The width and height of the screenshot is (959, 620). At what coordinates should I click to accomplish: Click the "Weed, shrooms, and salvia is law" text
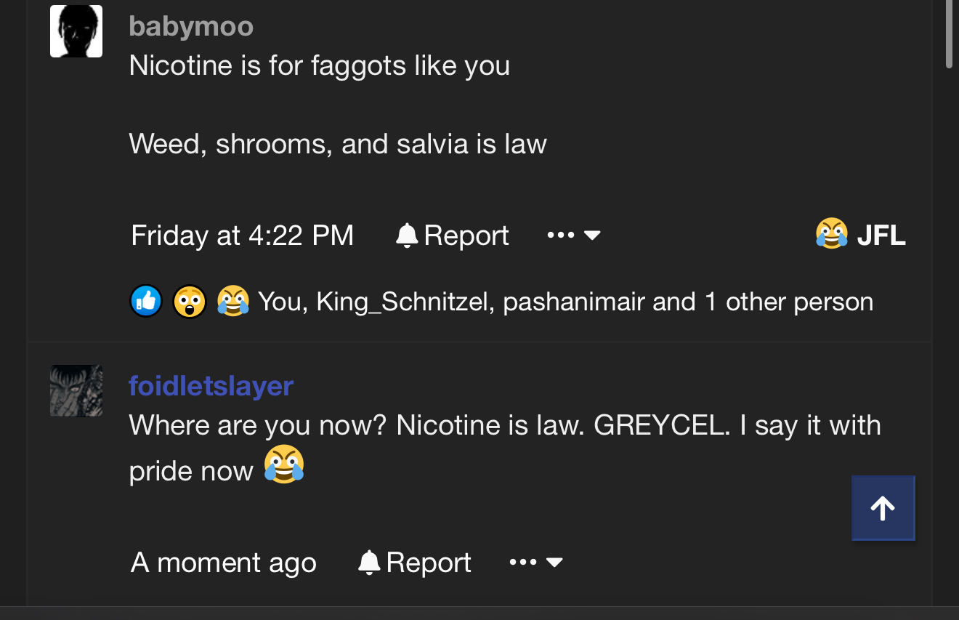338,144
